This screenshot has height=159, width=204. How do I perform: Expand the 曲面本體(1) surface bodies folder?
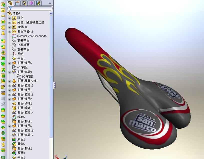pos(10,32)
